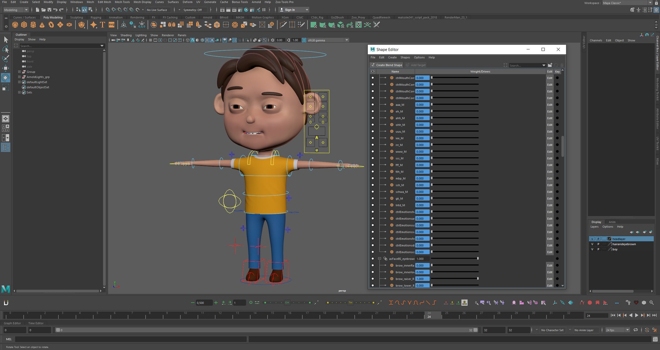Toggle the V visibility box of boy layer

(x=592, y=249)
